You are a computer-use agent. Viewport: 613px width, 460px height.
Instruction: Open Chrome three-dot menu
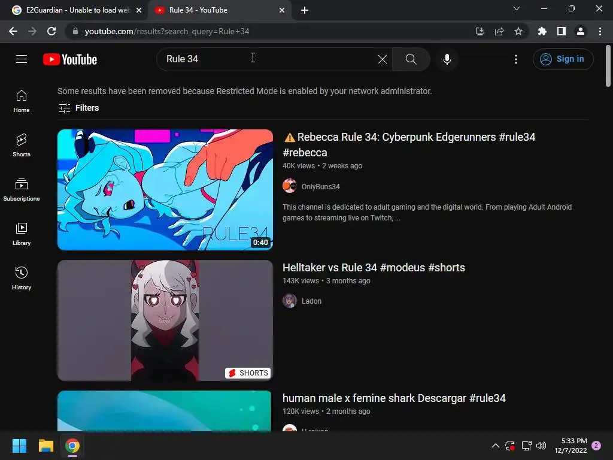(600, 31)
